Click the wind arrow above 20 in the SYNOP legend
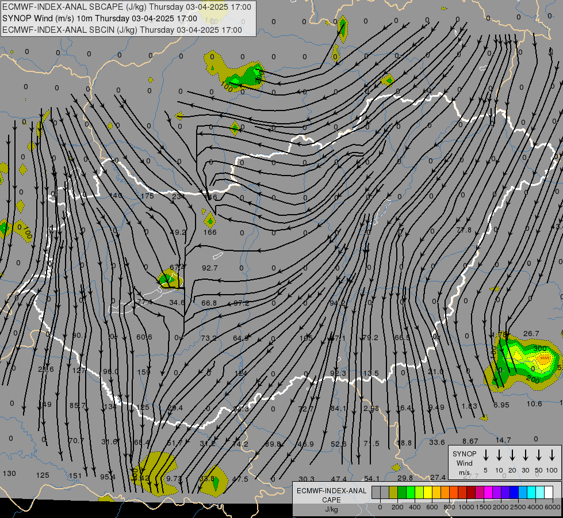Screen dimensions: 563x518 click(512, 455)
